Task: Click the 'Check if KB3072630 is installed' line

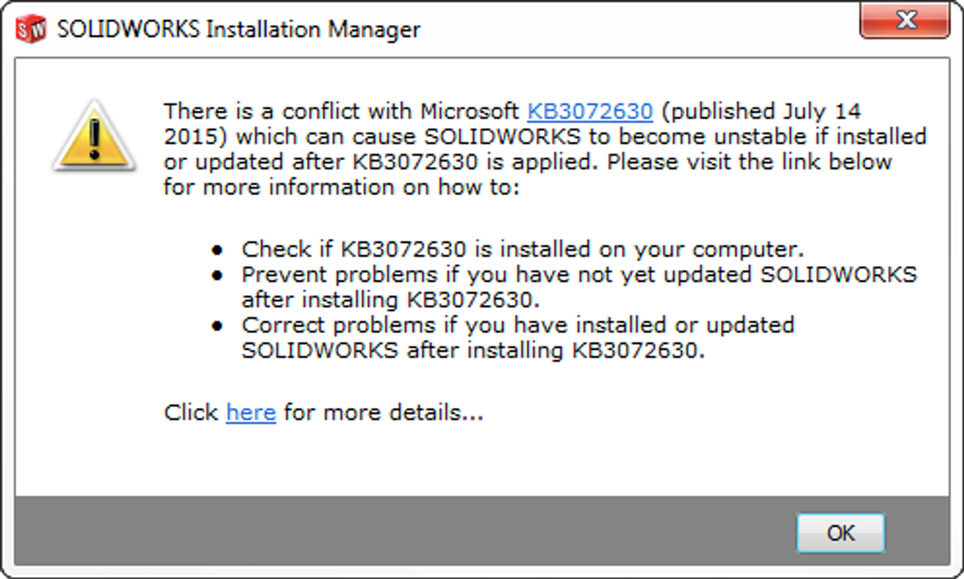Action: [x=522, y=249]
